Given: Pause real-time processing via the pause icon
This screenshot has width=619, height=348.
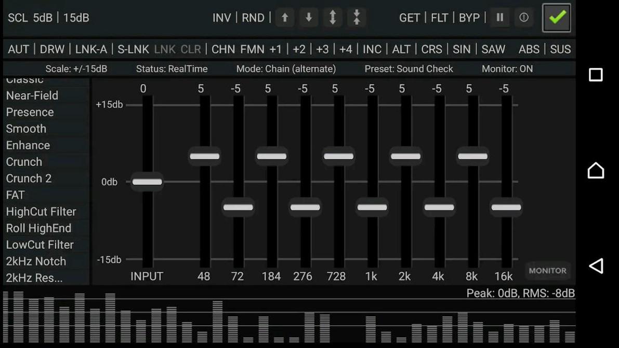Looking at the screenshot, I should [x=499, y=17].
